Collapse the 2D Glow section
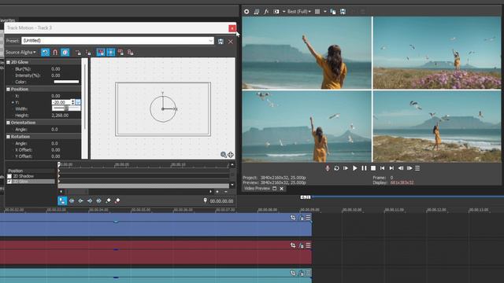Image resolution: width=504 pixels, height=283 pixels. pos(9,62)
